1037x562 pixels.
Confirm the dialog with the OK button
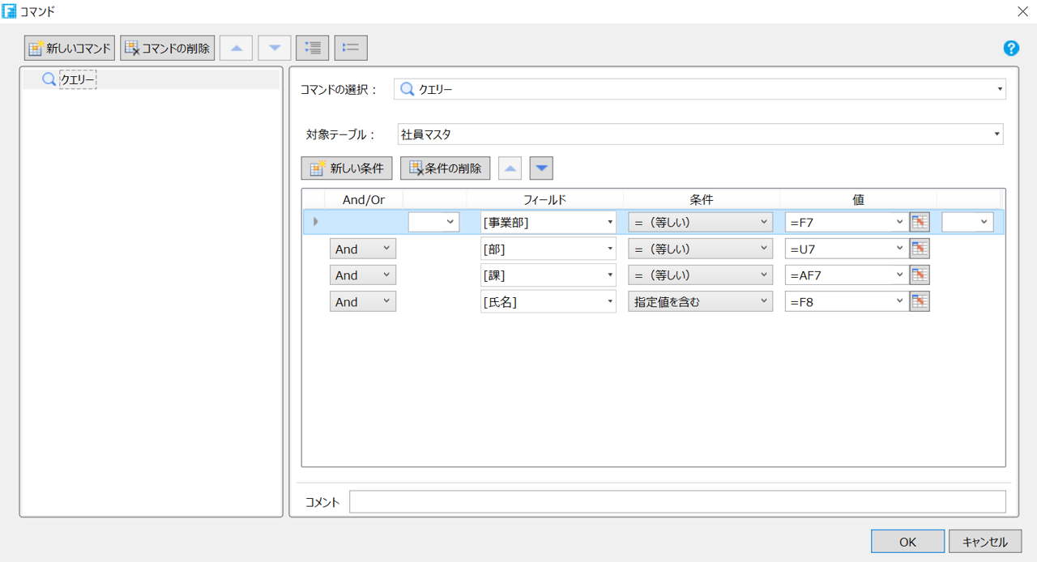click(907, 541)
